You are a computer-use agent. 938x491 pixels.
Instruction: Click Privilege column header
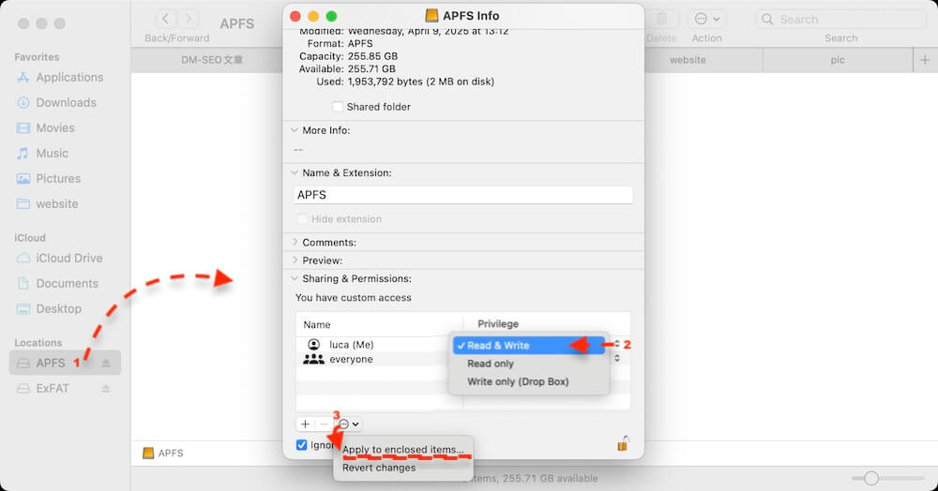click(x=498, y=324)
